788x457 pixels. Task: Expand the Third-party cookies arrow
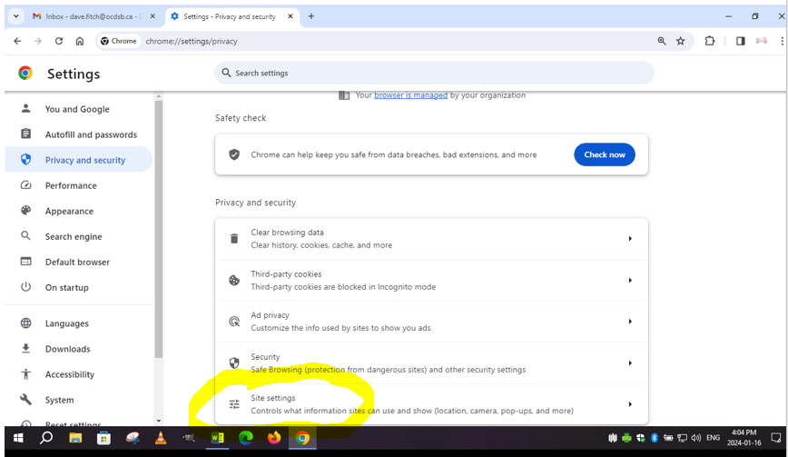[630, 280]
